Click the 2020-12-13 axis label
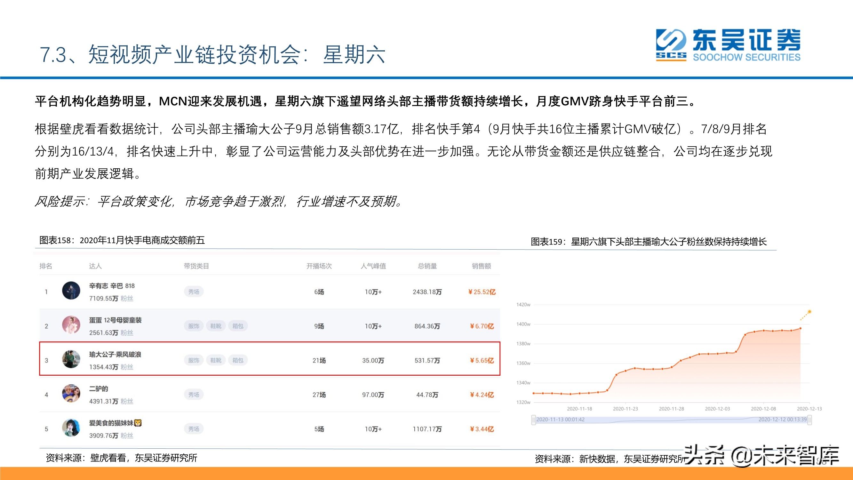The height and width of the screenshot is (480, 853). coord(809,409)
